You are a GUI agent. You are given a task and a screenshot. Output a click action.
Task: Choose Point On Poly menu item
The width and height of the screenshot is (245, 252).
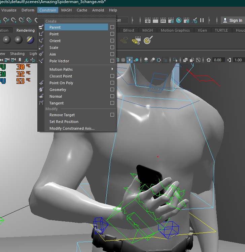(x=61, y=83)
